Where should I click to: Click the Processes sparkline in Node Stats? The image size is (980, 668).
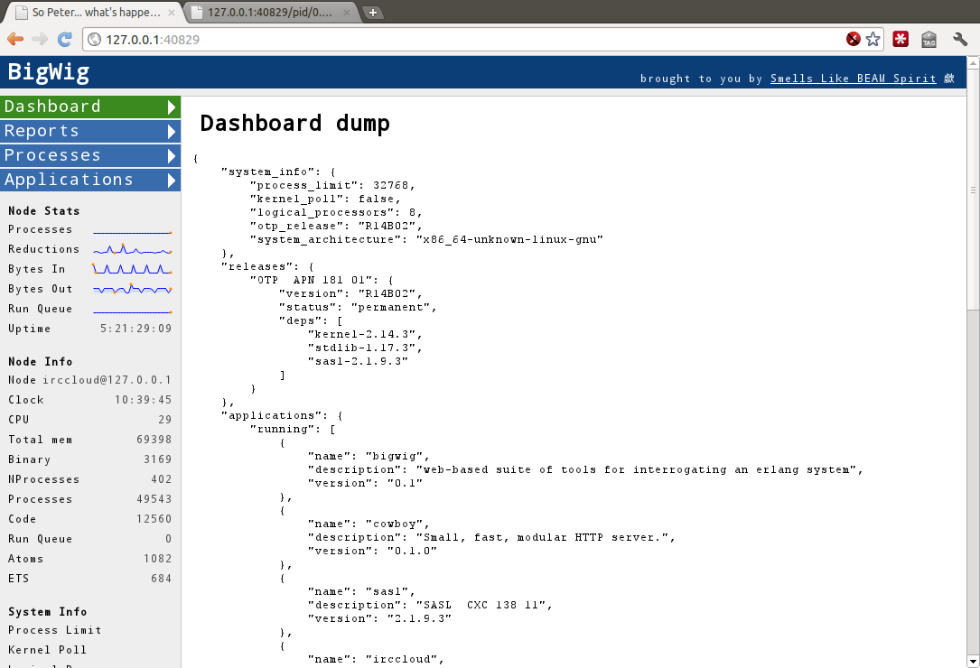(x=132, y=232)
